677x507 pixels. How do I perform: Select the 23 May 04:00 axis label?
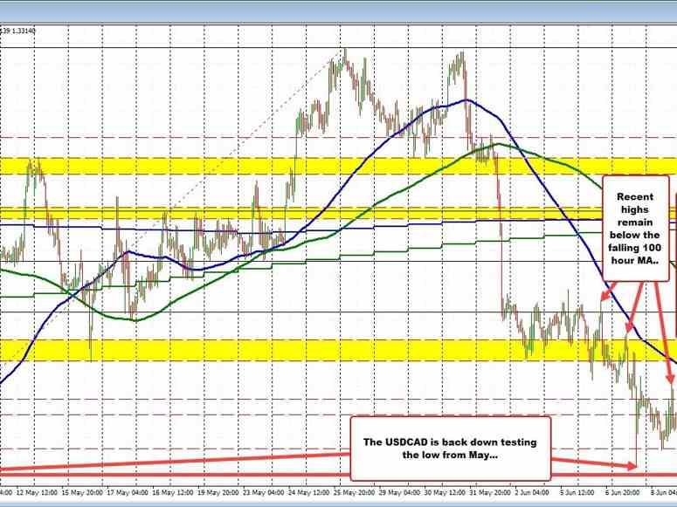point(263,492)
